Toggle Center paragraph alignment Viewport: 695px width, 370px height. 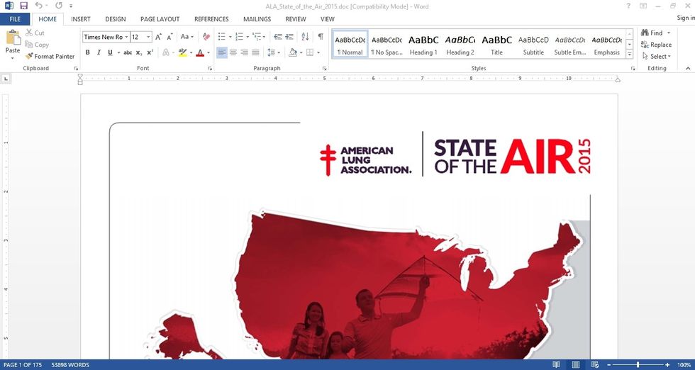[233, 52]
